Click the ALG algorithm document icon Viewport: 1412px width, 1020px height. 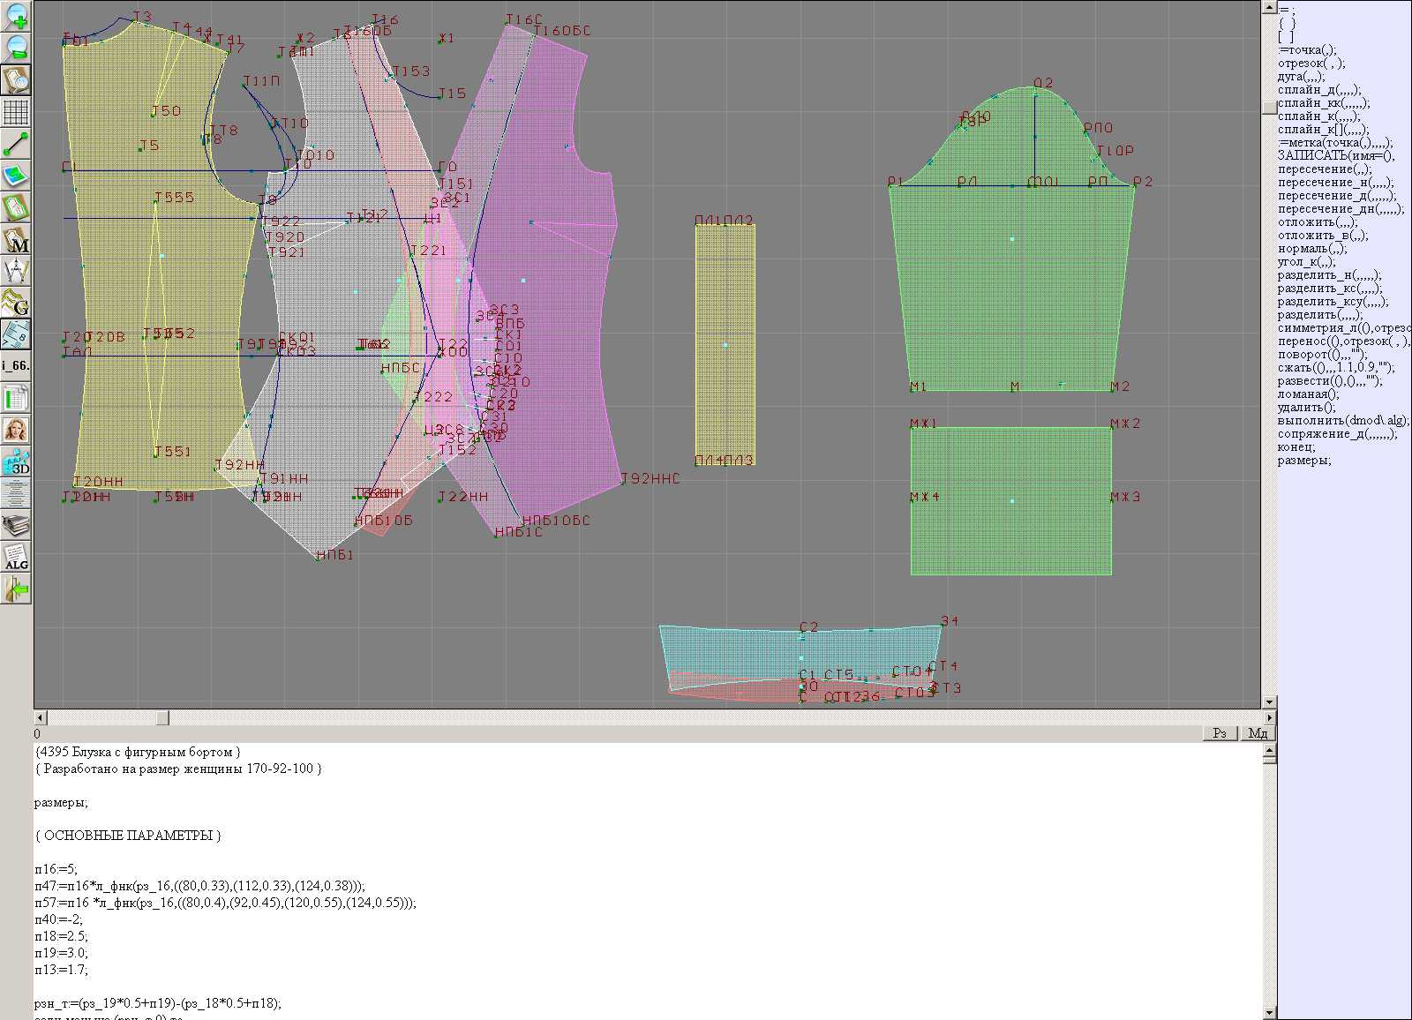click(16, 558)
